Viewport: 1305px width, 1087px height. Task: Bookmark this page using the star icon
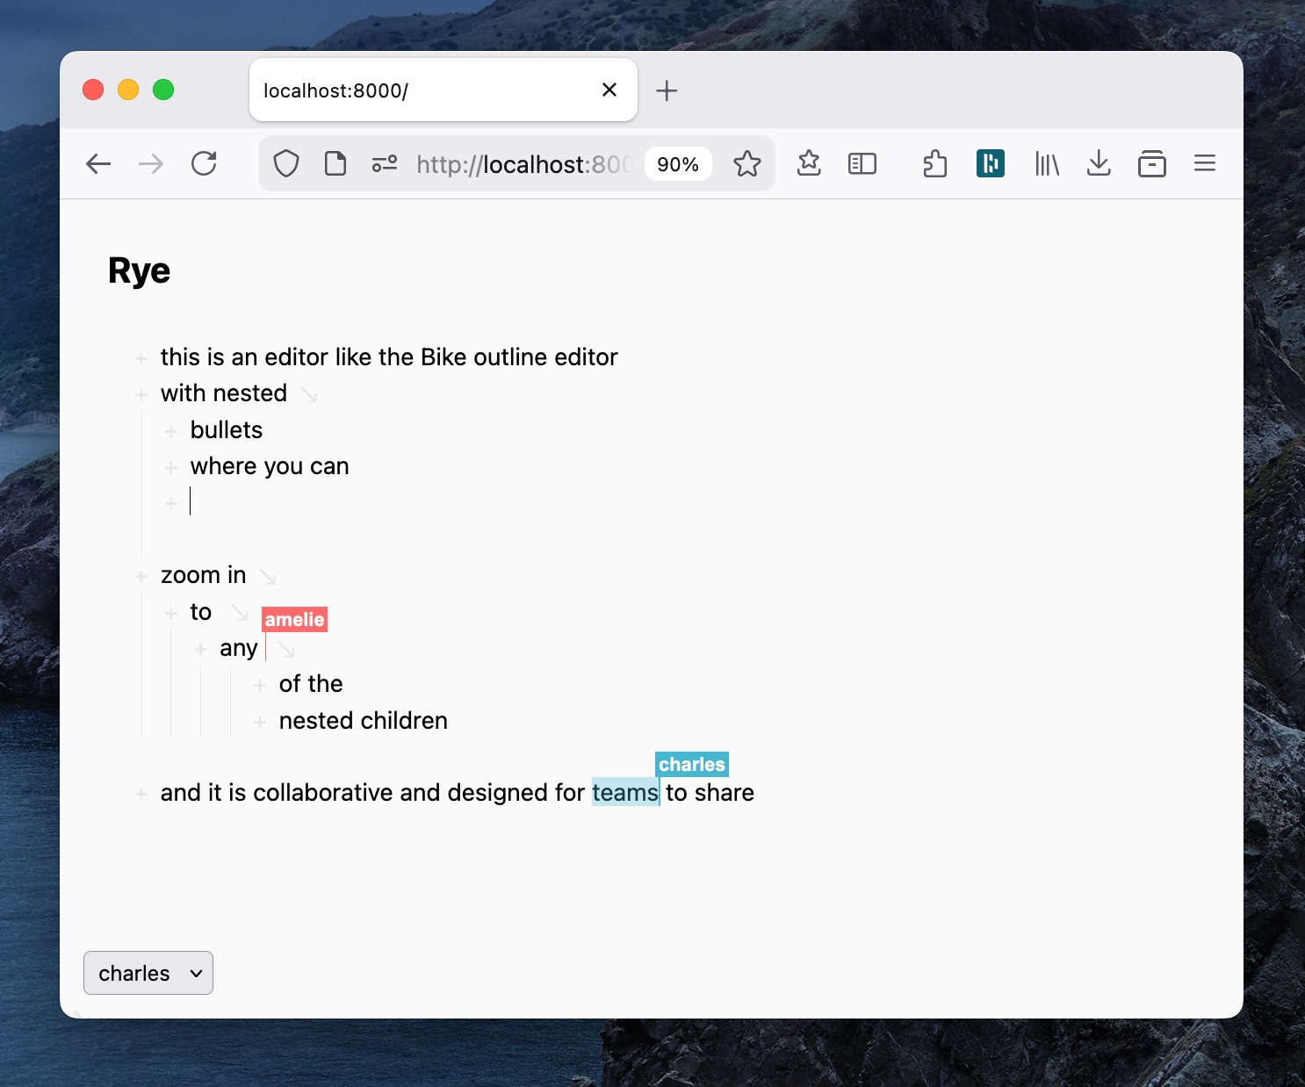click(746, 164)
